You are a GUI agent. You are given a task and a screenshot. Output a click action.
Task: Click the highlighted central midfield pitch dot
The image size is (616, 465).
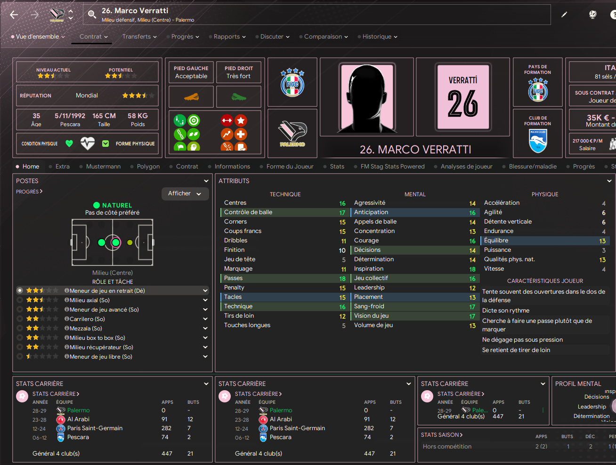click(x=115, y=243)
